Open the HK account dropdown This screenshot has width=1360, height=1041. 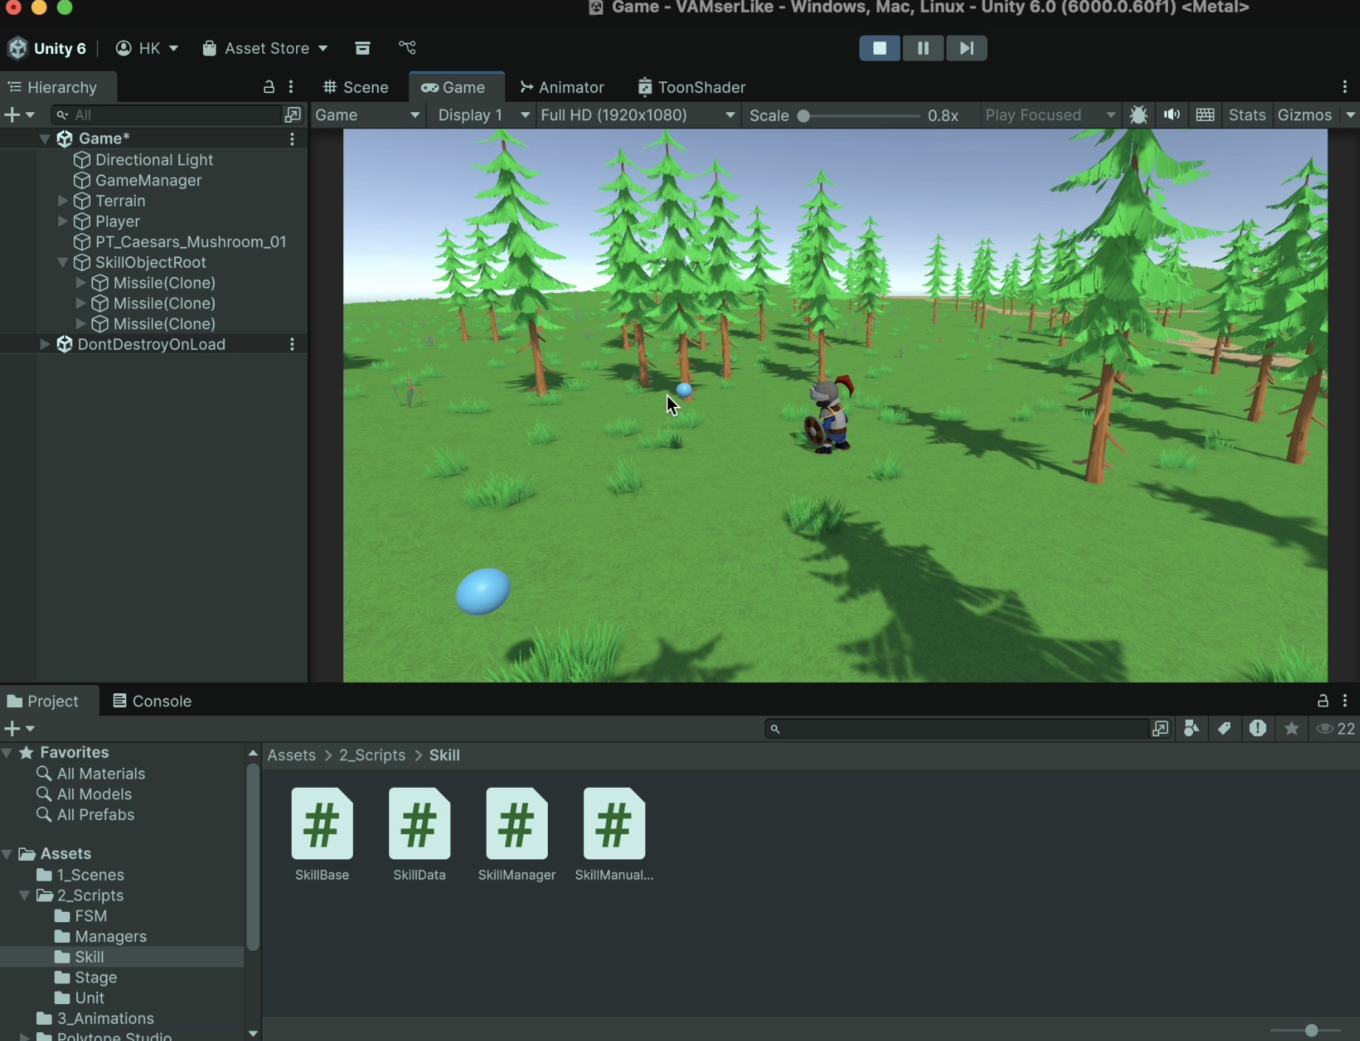(x=147, y=48)
